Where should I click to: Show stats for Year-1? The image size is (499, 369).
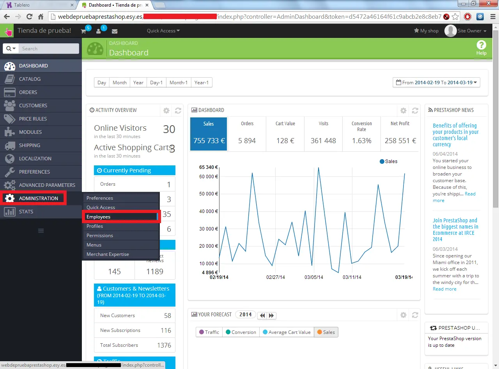[202, 83]
